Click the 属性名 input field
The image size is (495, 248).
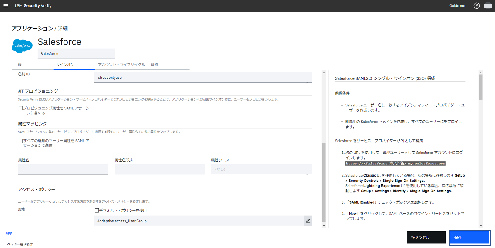[63, 170]
